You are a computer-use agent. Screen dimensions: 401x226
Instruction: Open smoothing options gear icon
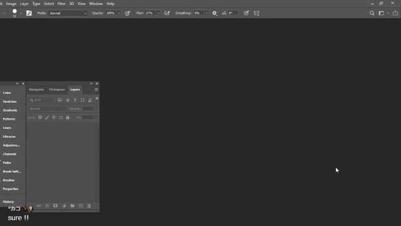214,13
